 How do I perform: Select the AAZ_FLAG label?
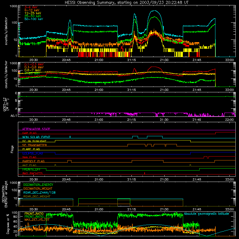click(29, 165)
